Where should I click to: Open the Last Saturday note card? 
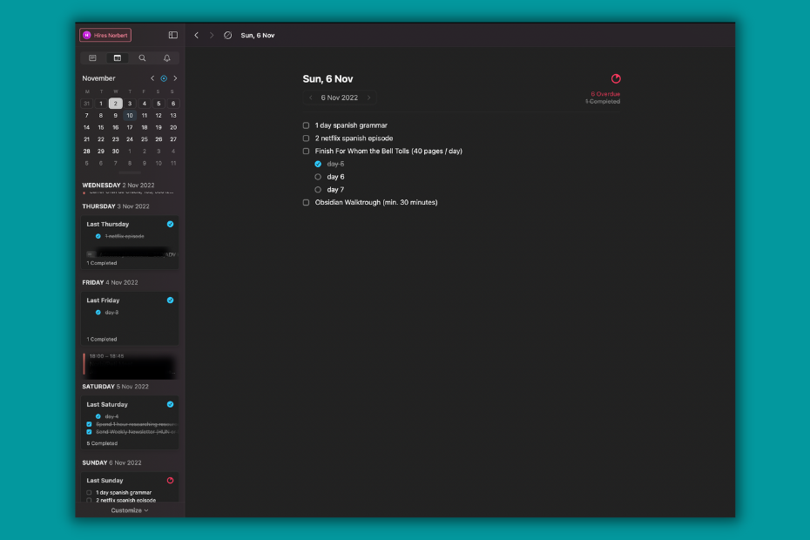point(130,422)
